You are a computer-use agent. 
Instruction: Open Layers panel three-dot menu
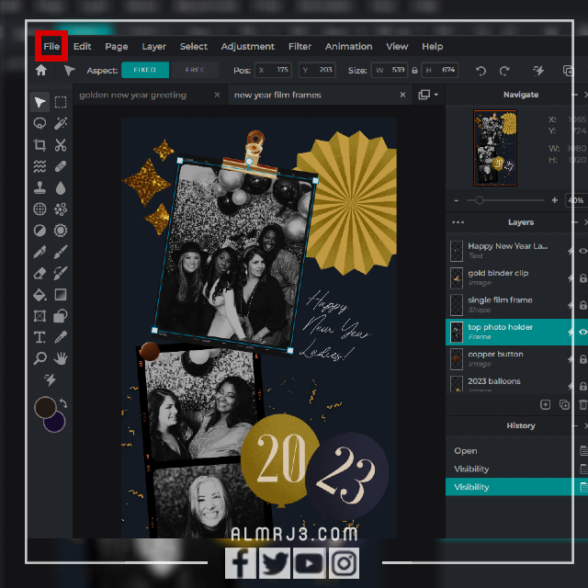coord(458,222)
